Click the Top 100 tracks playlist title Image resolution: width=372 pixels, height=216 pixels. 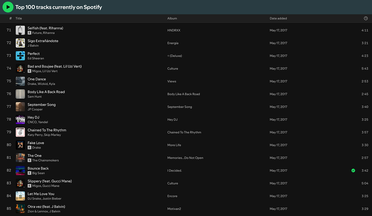point(59,7)
